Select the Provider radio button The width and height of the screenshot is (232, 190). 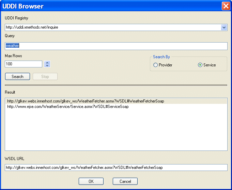tap(156, 65)
